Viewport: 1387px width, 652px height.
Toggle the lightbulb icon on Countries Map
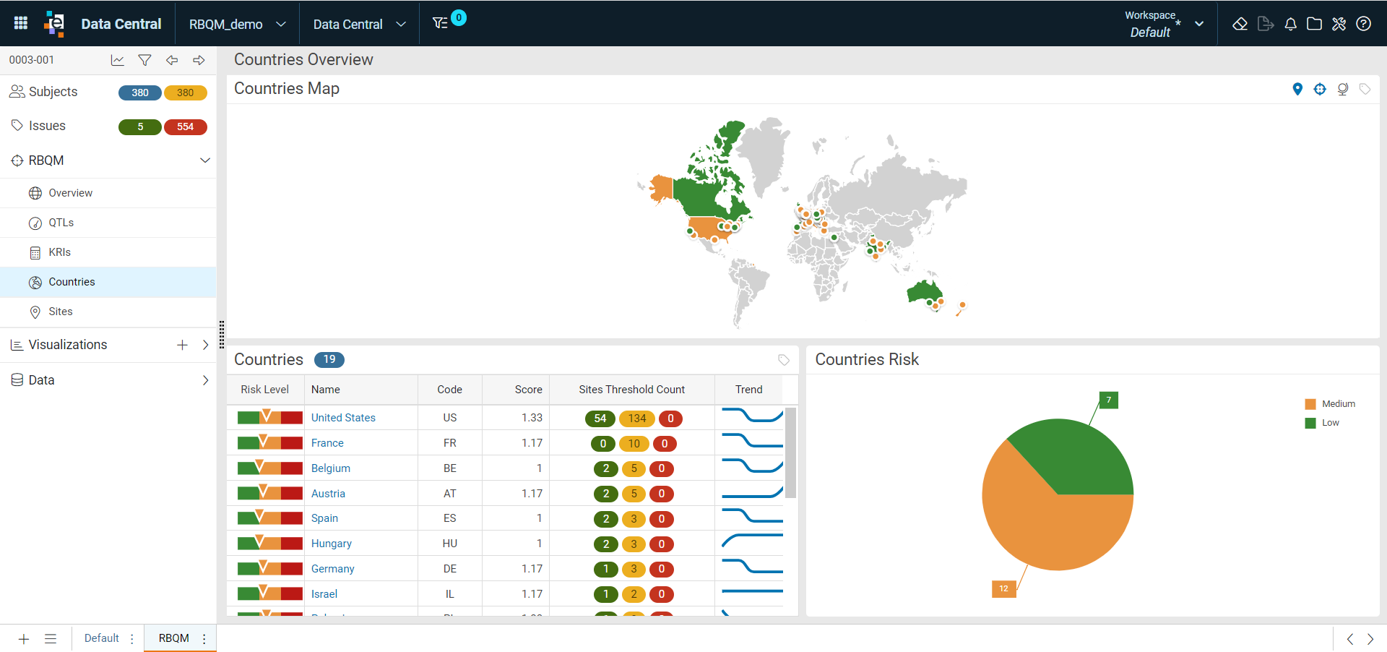(1343, 89)
